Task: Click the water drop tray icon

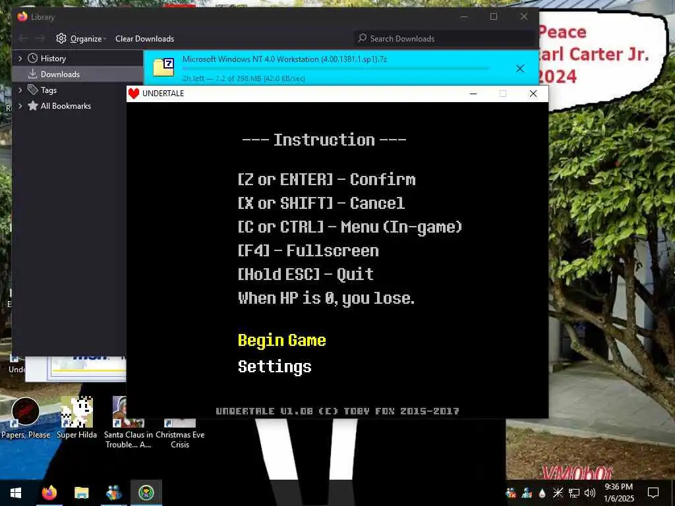Action: tap(542, 493)
